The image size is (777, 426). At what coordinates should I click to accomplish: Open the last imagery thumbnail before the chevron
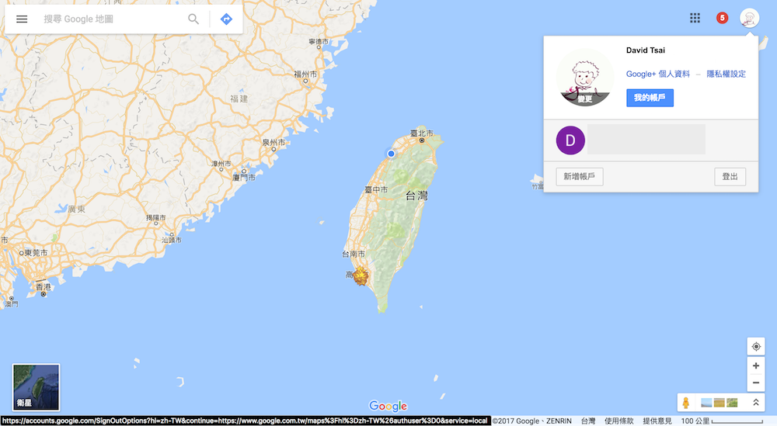pyautogui.click(x=732, y=403)
